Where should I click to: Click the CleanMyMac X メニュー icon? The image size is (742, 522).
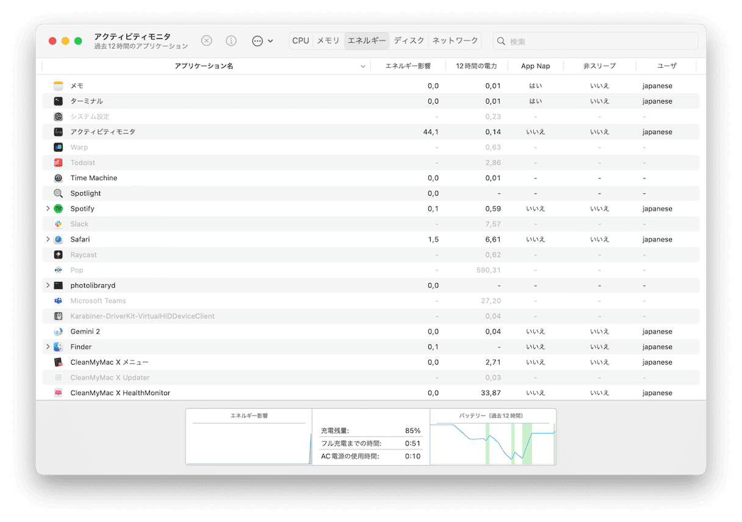pos(58,362)
